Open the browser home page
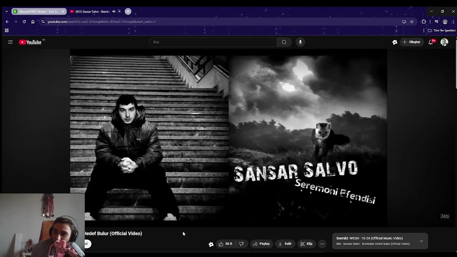457x257 pixels. click(33, 22)
